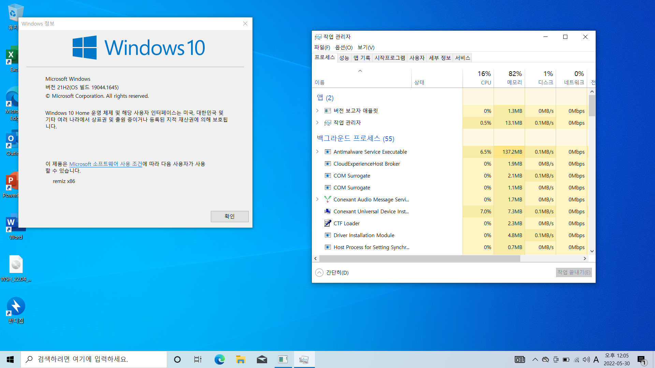Sort processes by CPU column header
655x368 pixels.
point(478,78)
